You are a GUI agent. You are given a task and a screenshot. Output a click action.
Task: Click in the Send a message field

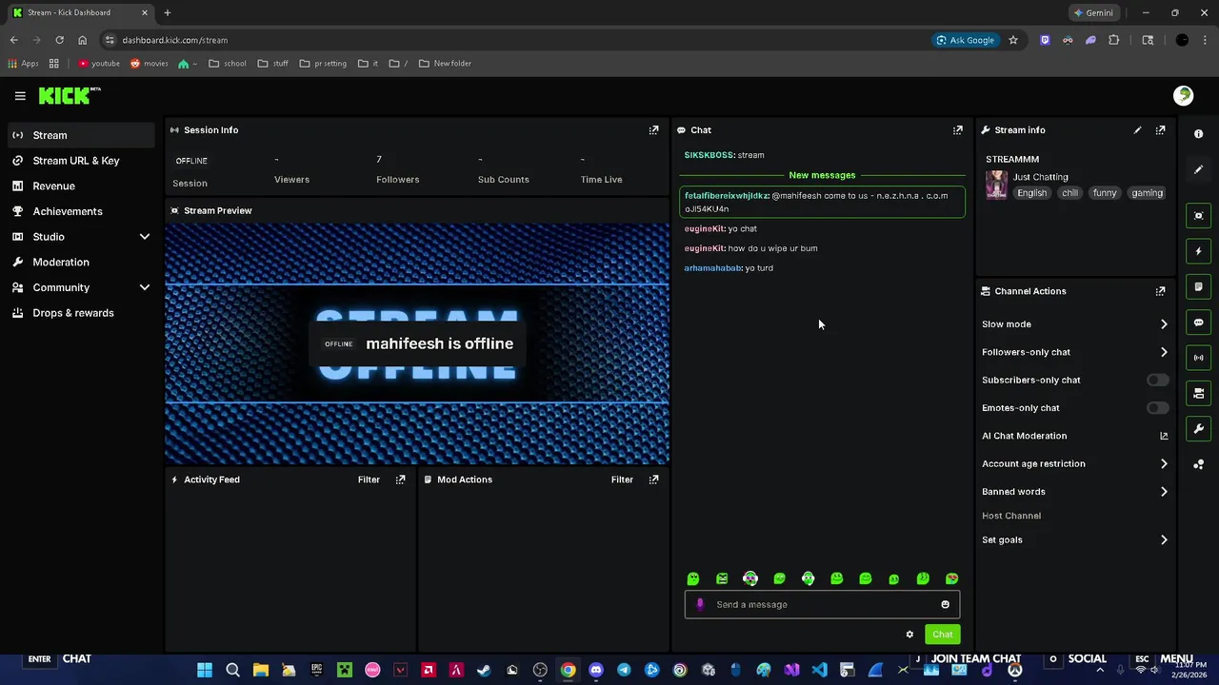click(822, 604)
